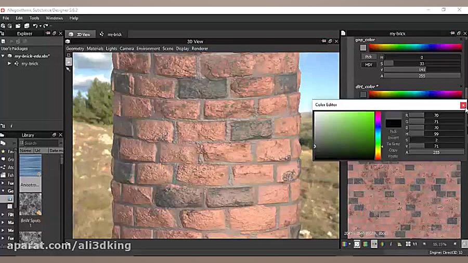Click the light tool icon beside viewport
The image size is (468, 263).
pyautogui.click(x=69, y=69)
